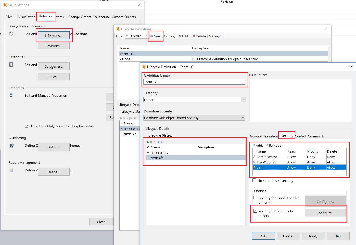Click the Categories... button

coord(54,67)
